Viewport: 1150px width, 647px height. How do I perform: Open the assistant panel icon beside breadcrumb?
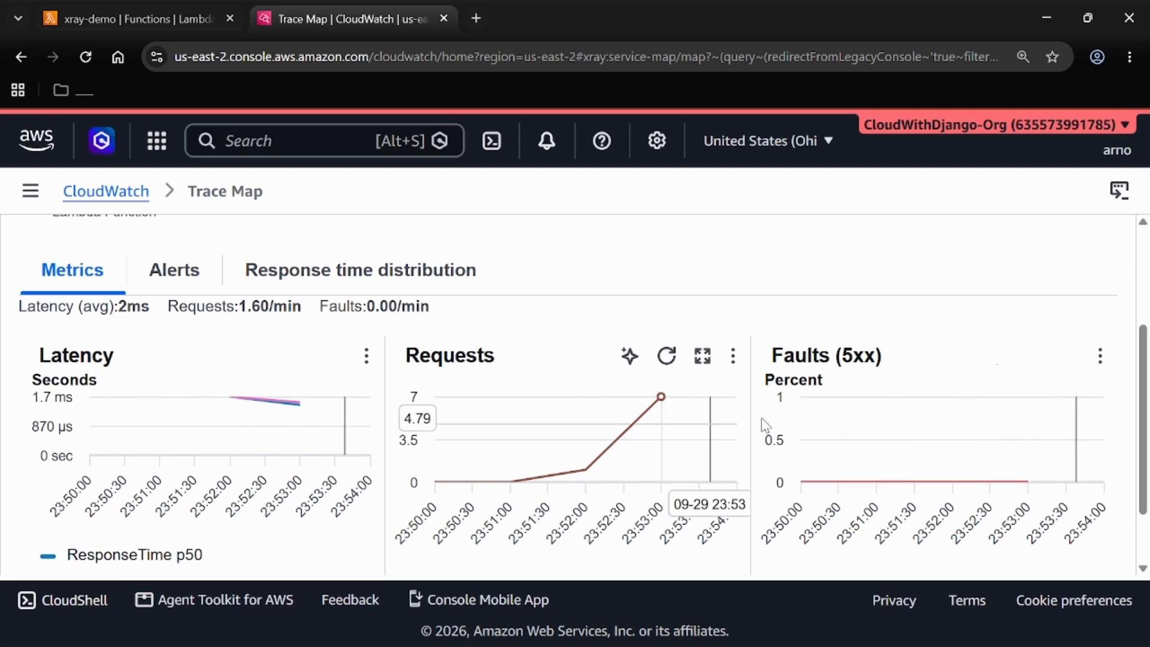[1119, 191]
